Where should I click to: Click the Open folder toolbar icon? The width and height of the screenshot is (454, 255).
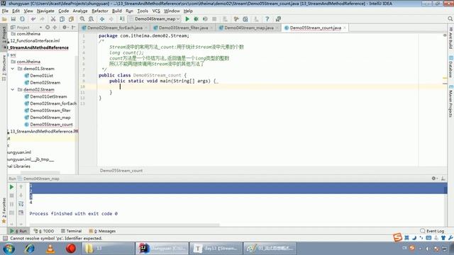click(x=4, y=19)
